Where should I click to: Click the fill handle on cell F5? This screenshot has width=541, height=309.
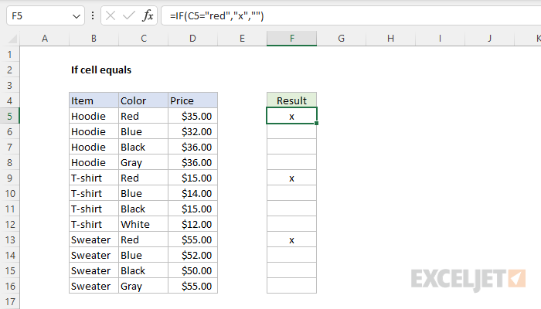tap(316, 123)
